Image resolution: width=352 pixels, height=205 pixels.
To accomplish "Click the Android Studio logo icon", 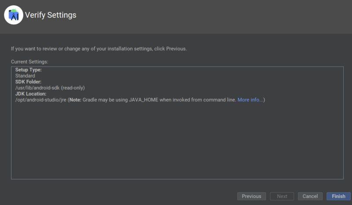I will tap(14, 15).
